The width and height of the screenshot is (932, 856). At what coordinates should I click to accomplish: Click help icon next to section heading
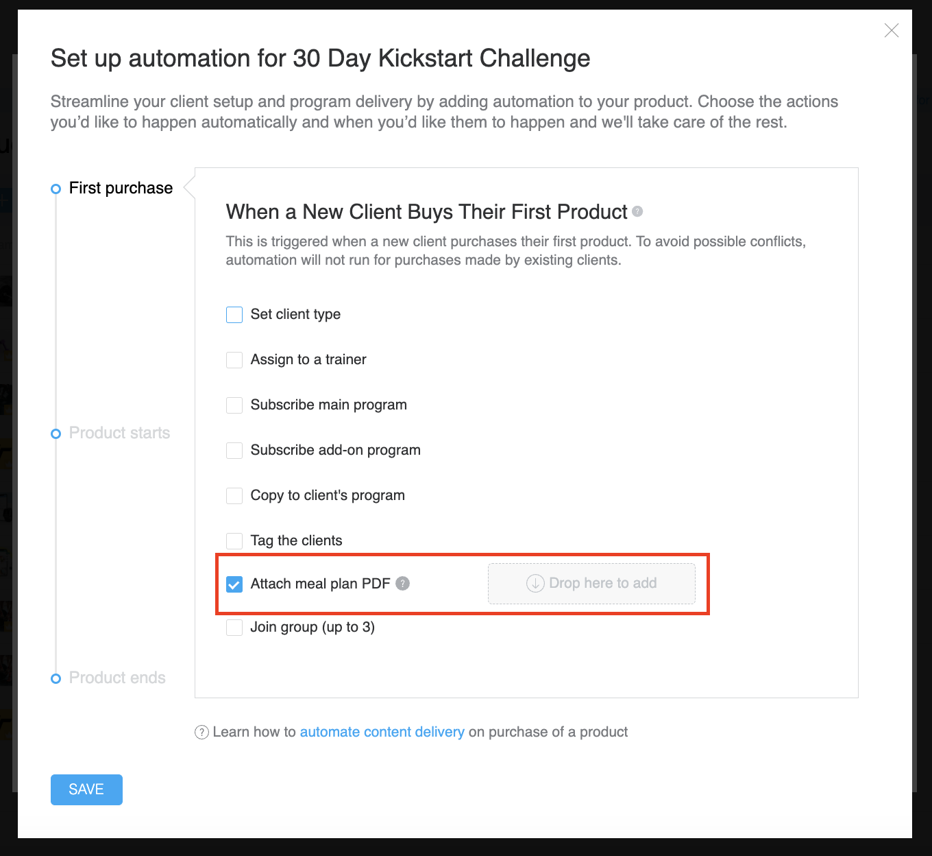click(x=637, y=211)
